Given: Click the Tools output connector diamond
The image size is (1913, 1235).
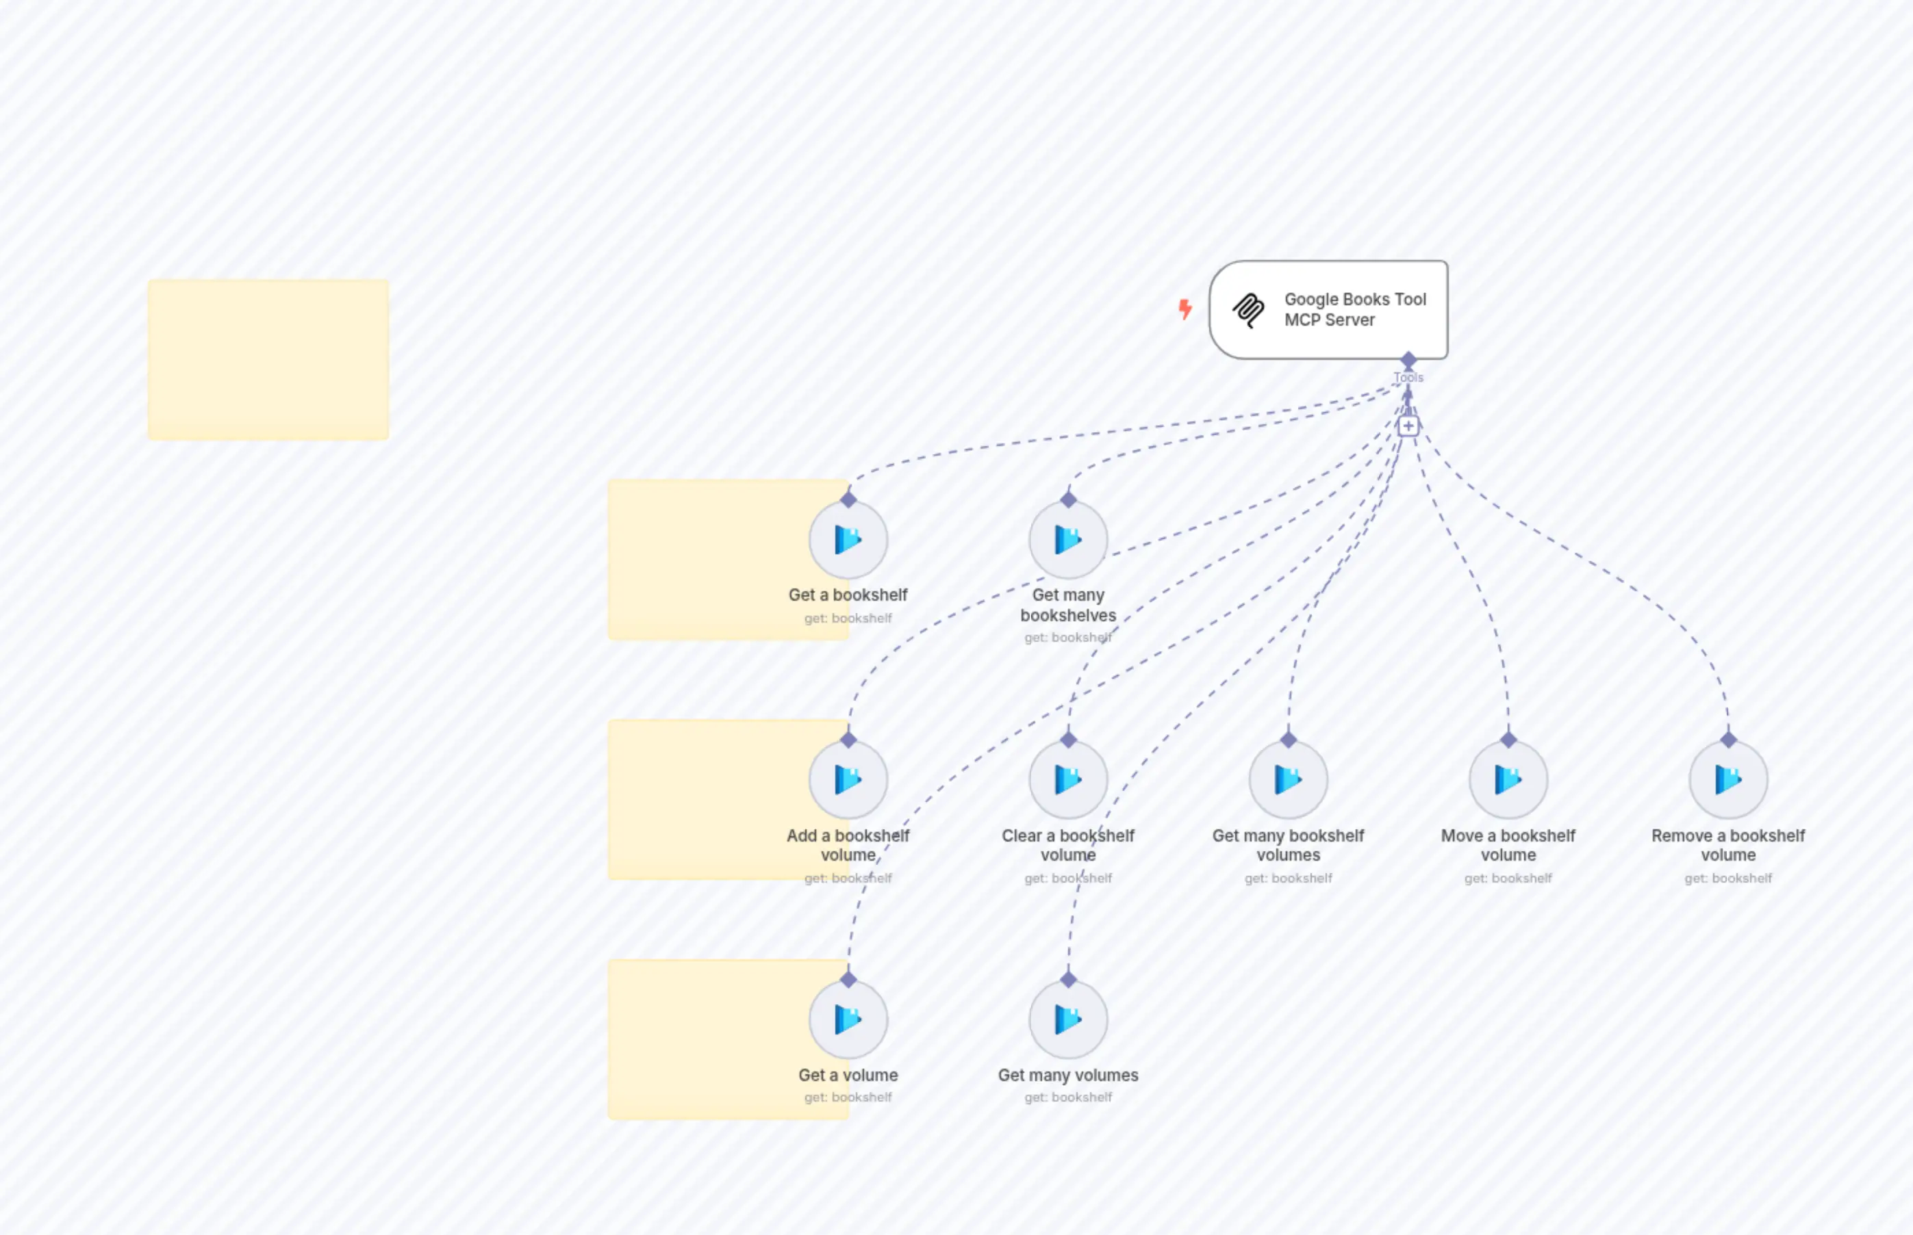Looking at the screenshot, I should 1409,360.
